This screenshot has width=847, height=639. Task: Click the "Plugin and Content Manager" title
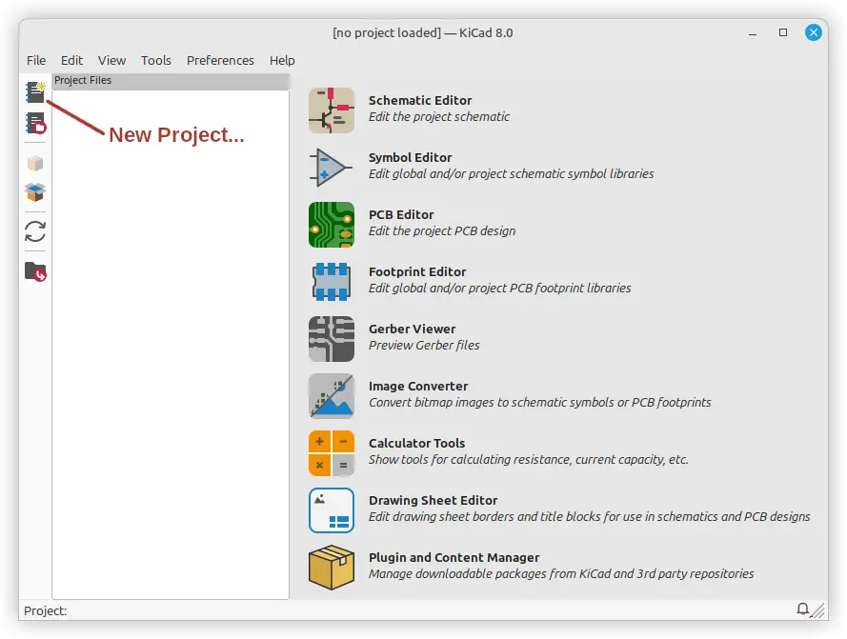click(454, 557)
